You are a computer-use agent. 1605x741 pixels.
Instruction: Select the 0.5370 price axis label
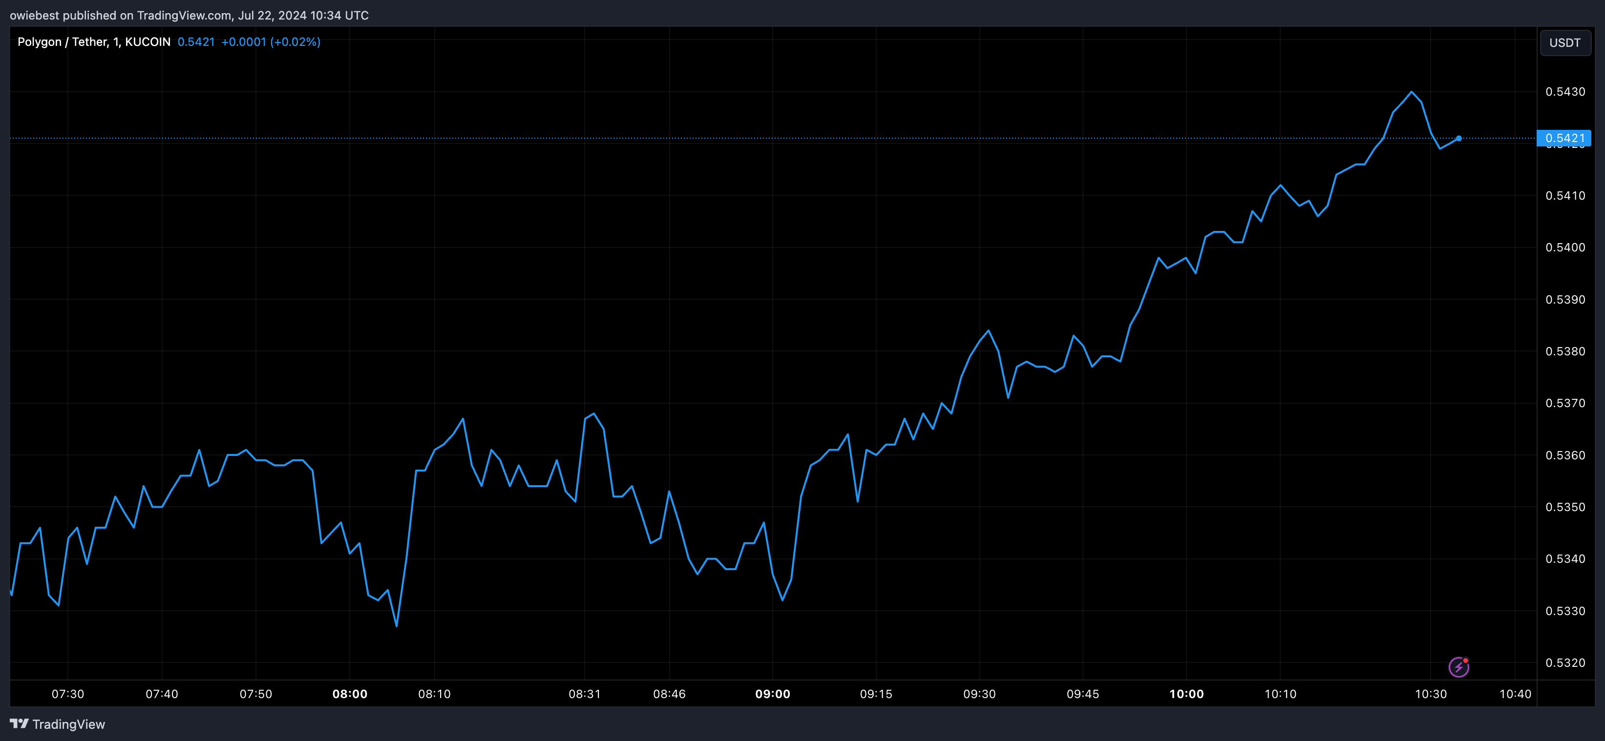(1565, 403)
